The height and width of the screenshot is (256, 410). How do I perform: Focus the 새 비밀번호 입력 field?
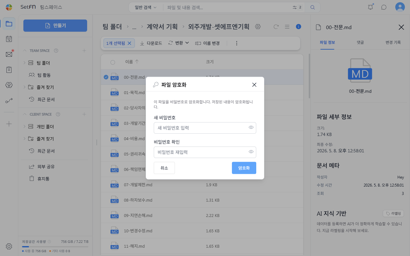[x=205, y=128]
